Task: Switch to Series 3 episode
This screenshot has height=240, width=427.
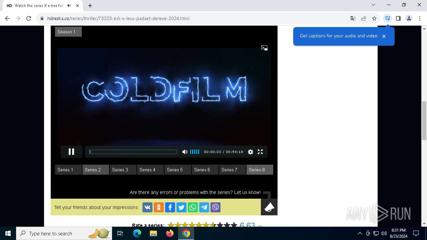Action: tap(123, 170)
